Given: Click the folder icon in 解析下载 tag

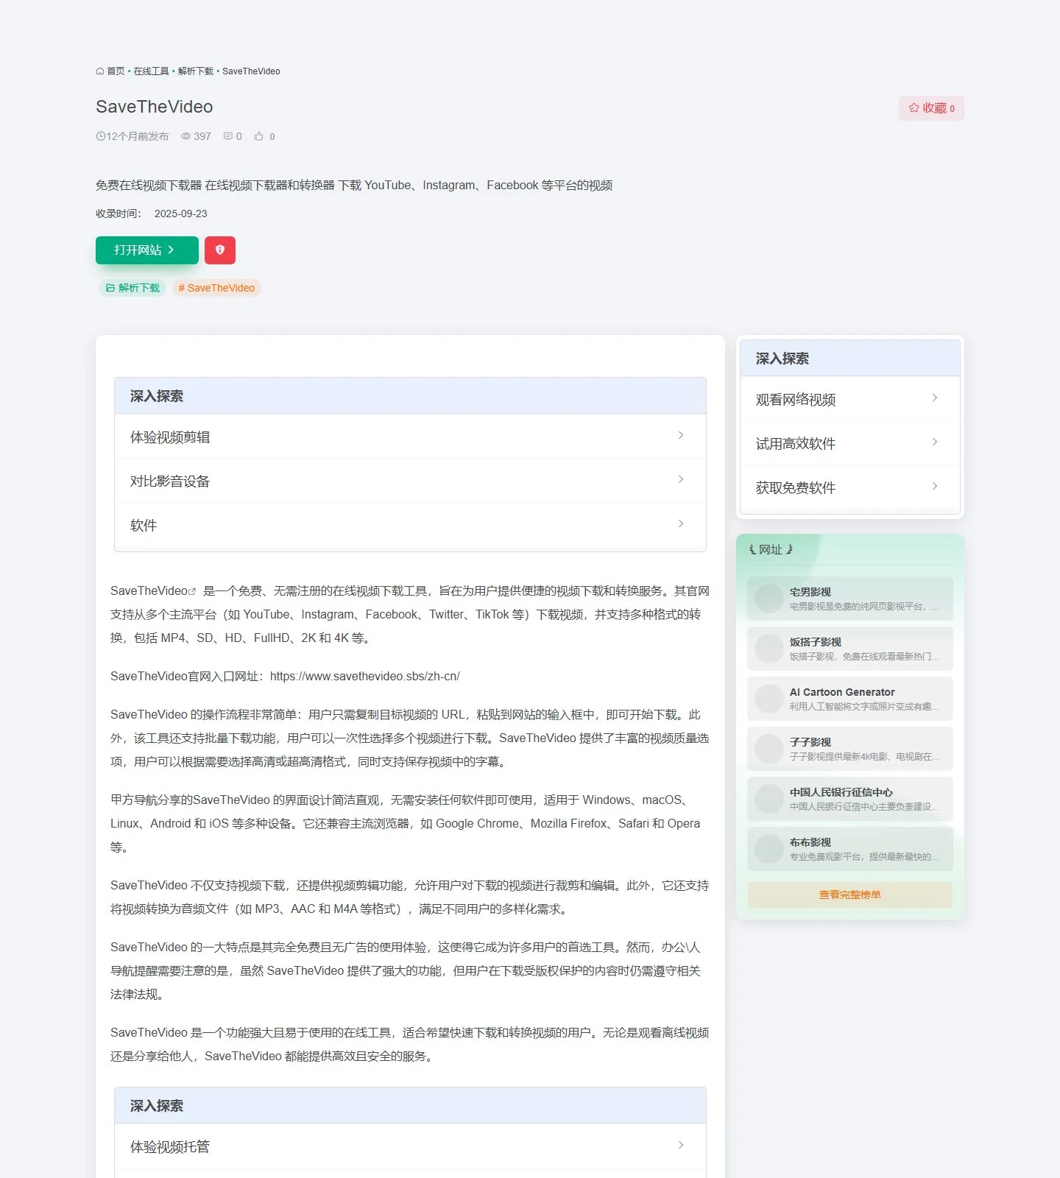Looking at the screenshot, I should tap(110, 288).
